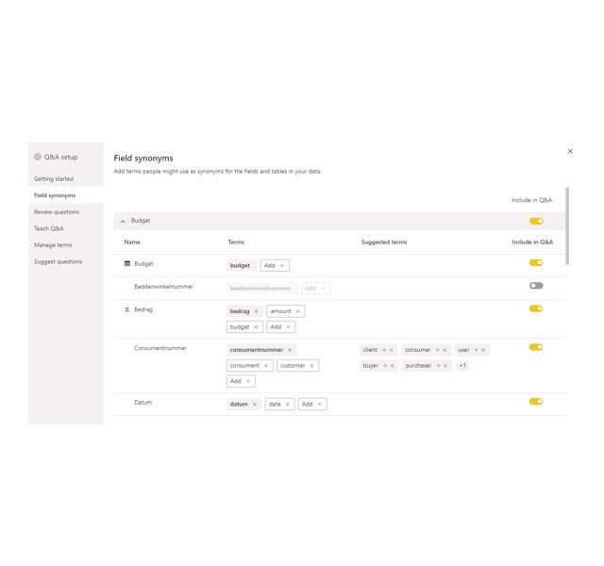Remove the 'consumentnummer' term

290,350
